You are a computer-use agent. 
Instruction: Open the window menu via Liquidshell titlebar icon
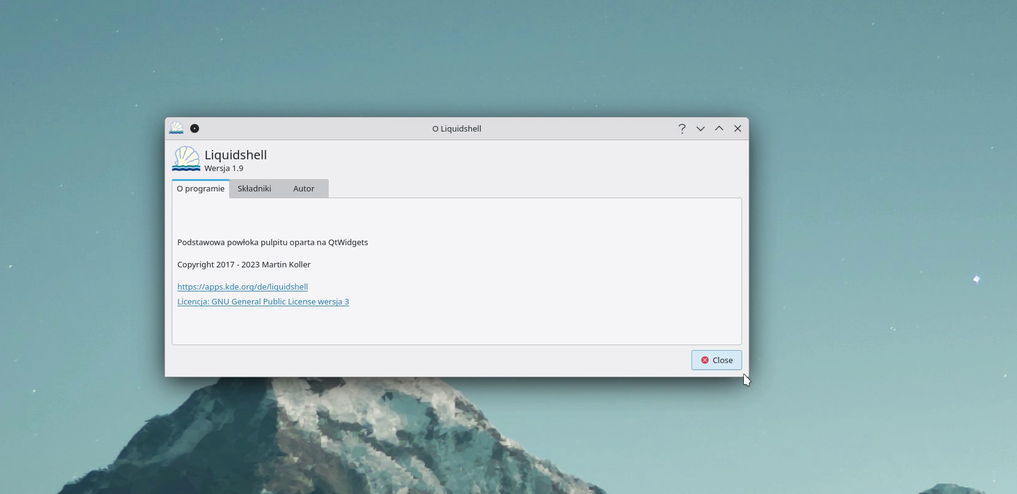click(x=177, y=128)
